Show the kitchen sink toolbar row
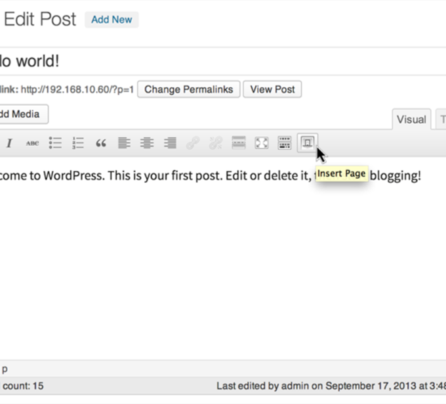This screenshot has width=446, height=404. pyautogui.click(x=285, y=143)
